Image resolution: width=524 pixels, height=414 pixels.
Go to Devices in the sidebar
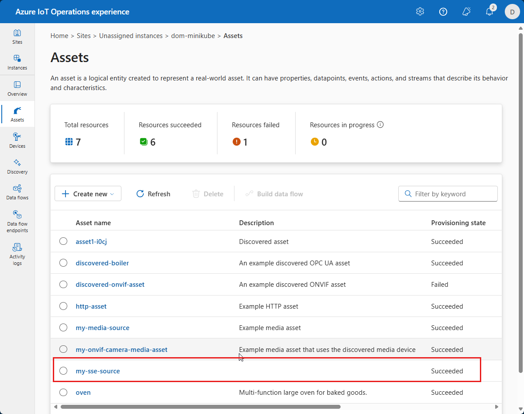point(17,141)
